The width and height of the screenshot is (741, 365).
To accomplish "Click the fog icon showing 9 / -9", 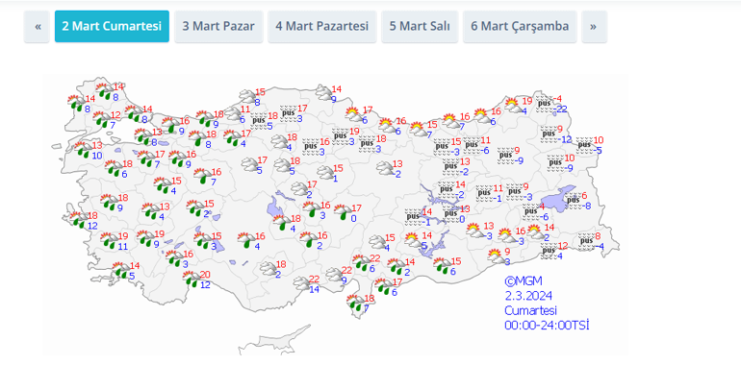I will click(505, 156).
